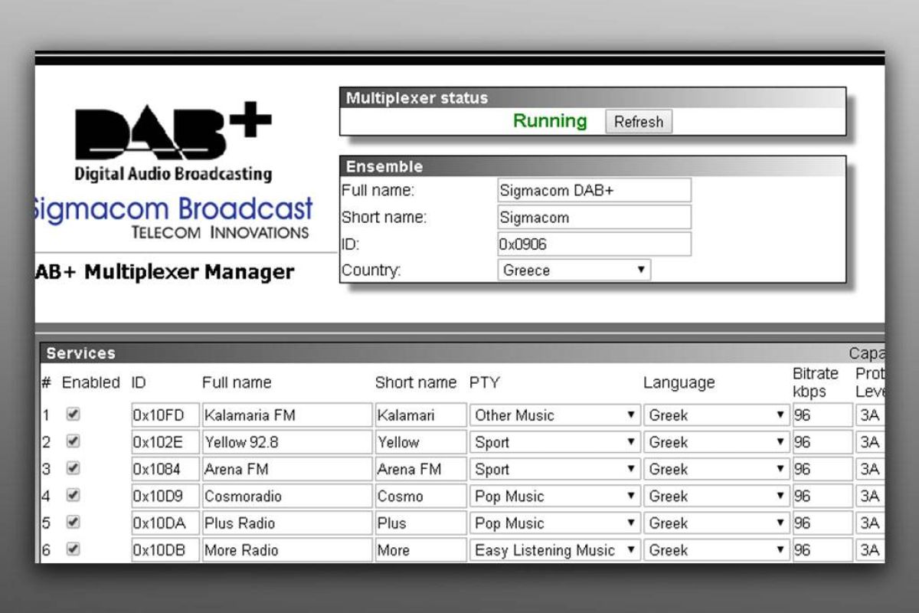Click the Bitrate field for Plus Radio
Screen dimensions: 919x613
[x=822, y=523]
